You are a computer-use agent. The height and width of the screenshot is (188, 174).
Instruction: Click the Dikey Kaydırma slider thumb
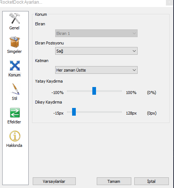pos(74,112)
